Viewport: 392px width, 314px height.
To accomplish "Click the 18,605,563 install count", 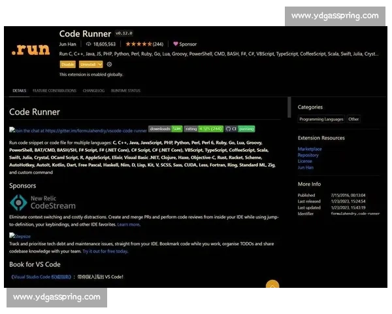I will [x=105, y=44].
